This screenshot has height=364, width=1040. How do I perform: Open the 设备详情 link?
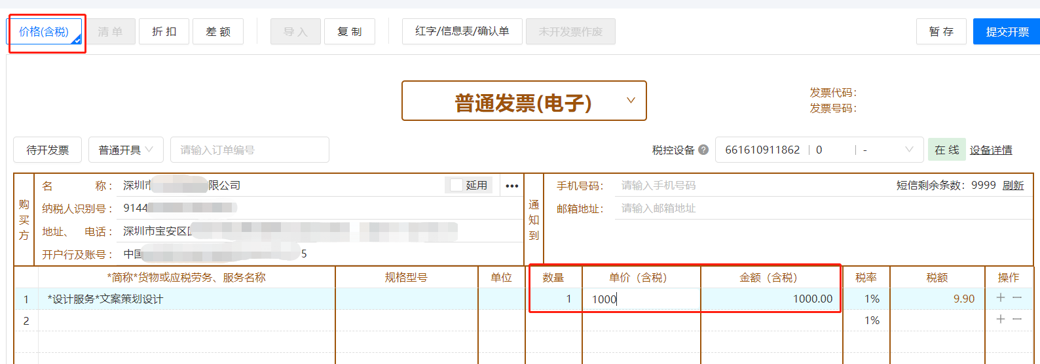point(991,150)
